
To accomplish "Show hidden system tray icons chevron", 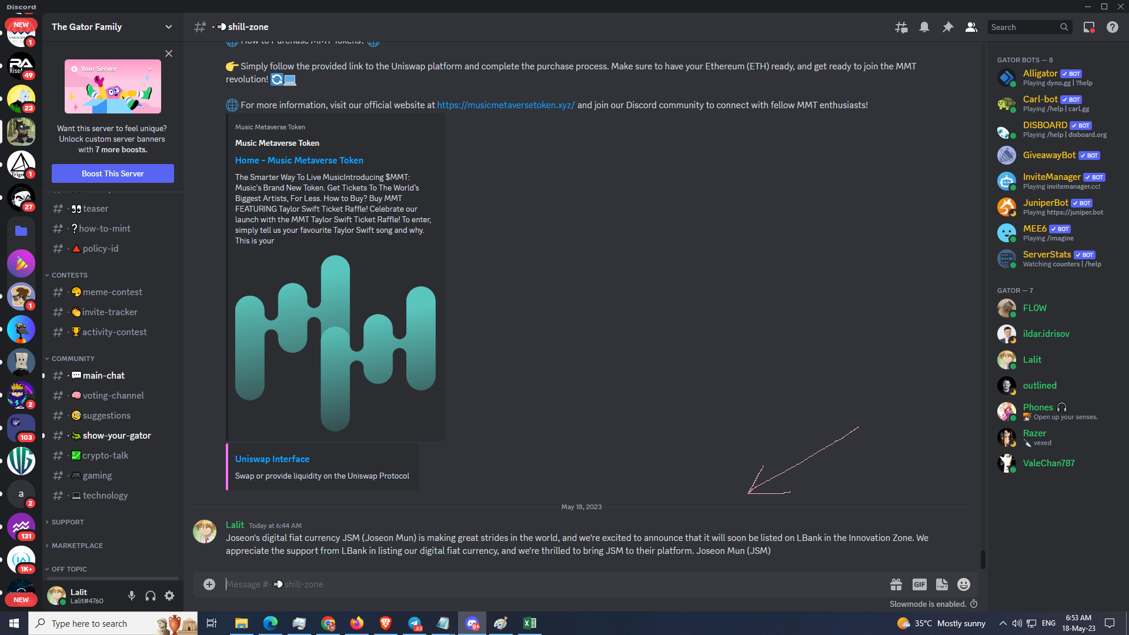I will 1003,623.
